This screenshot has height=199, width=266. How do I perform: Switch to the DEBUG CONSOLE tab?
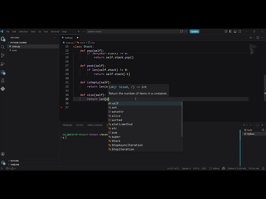95,125
